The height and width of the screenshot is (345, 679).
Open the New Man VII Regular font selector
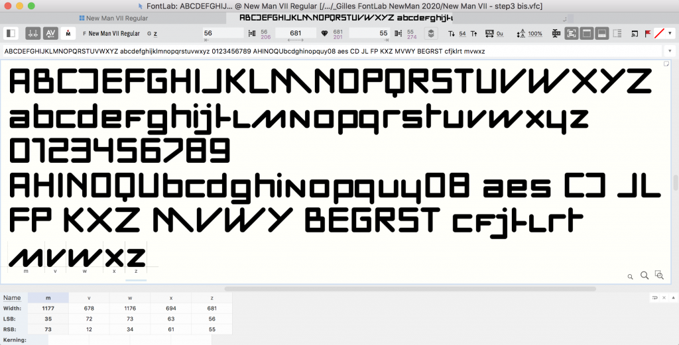pyautogui.click(x=114, y=33)
